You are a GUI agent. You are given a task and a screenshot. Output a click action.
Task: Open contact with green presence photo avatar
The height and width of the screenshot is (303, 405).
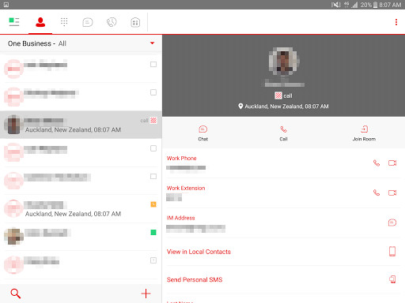click(x=81, y=237)
